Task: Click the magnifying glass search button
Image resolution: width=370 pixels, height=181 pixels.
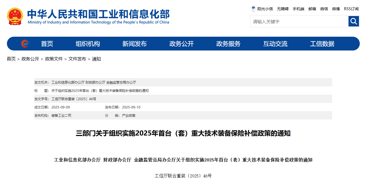Action: coord(353,21)
